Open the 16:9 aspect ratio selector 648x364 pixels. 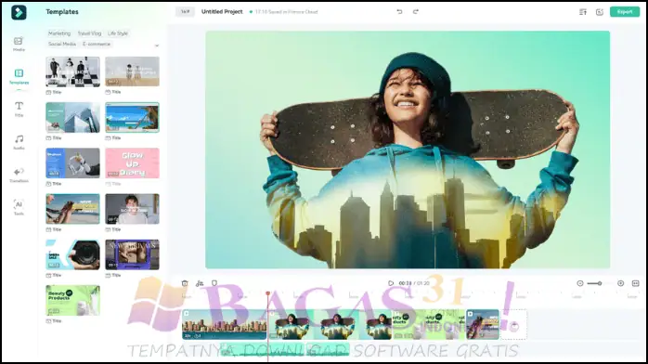(x=185, y=11)
